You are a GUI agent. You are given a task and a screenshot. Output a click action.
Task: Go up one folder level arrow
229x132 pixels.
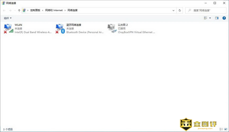19,10
